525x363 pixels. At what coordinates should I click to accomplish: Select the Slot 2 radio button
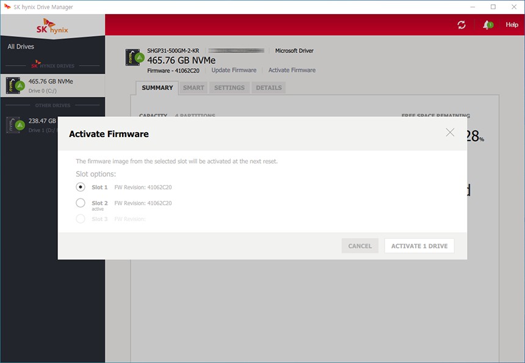tap(81, 203)
